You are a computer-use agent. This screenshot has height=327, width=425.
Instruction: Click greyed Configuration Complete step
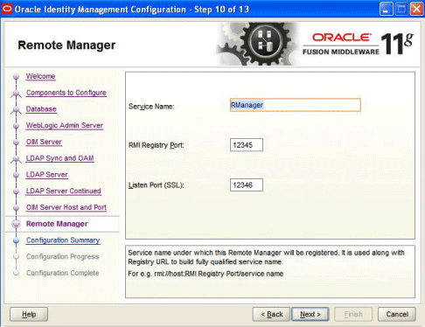(x=62, y=273)
